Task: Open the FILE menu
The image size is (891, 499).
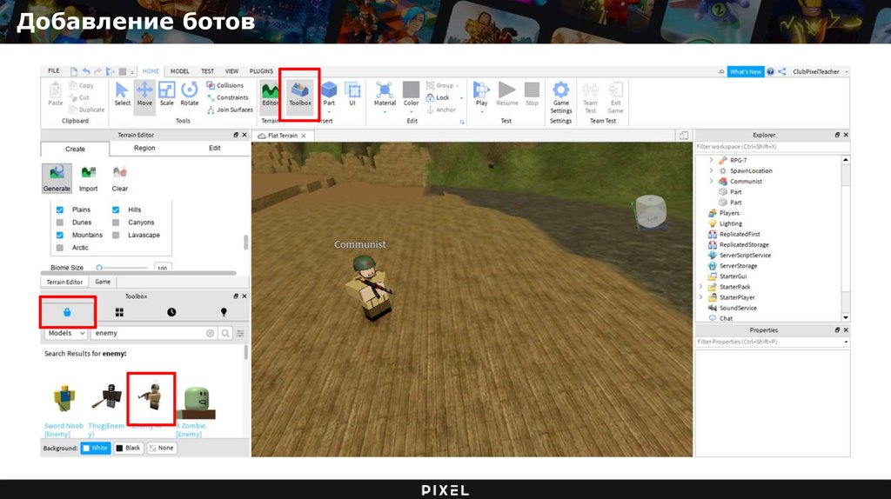Action: click(54, 71)
